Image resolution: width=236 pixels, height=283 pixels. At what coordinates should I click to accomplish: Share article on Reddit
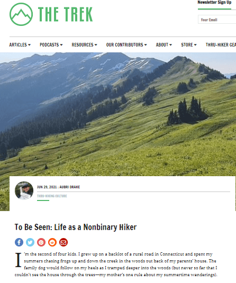point(52,242)
